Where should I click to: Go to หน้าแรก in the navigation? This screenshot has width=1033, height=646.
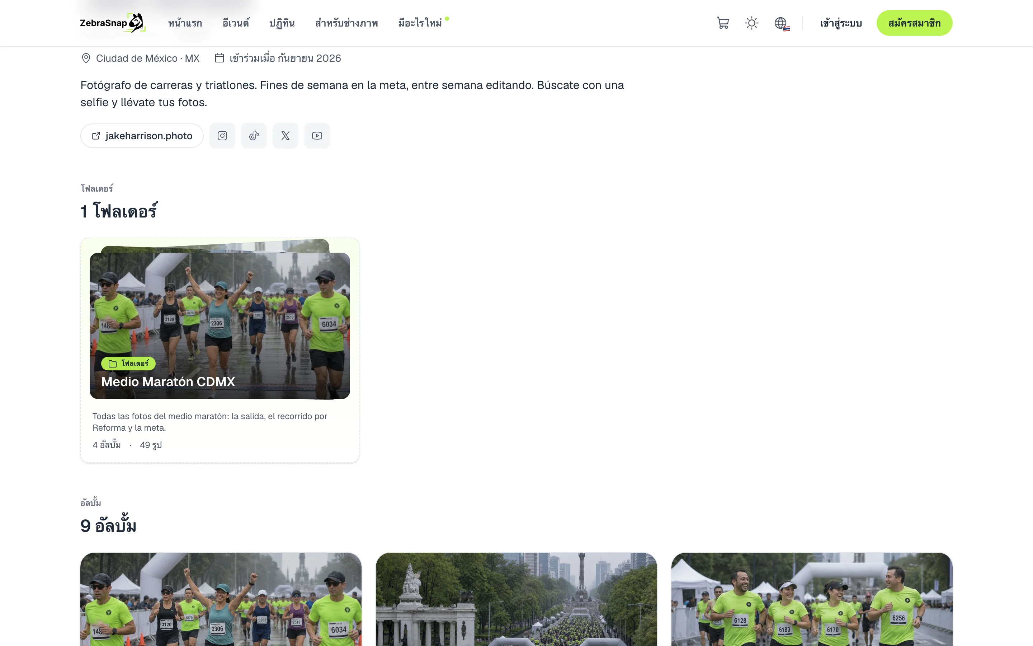pyautogui.click(x=185, y=23)
